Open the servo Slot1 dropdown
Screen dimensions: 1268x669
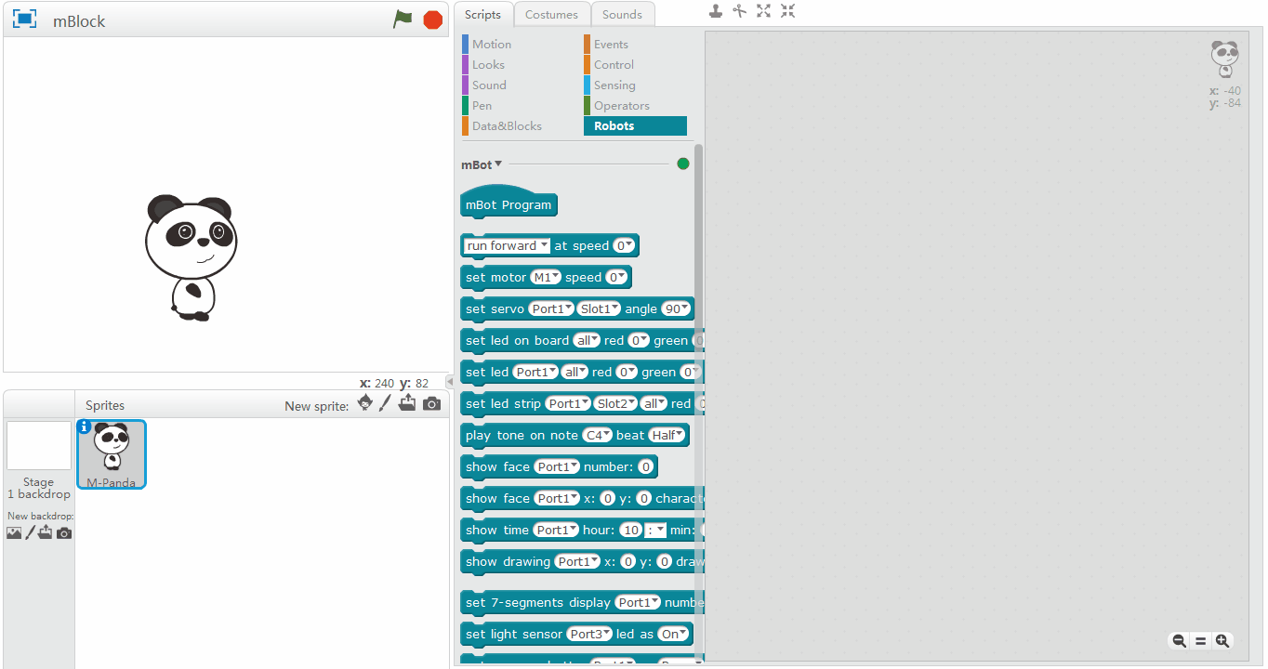pyautogui.click(x=599, y=308)
